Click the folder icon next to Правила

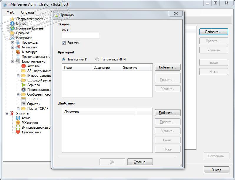[12, 33]
